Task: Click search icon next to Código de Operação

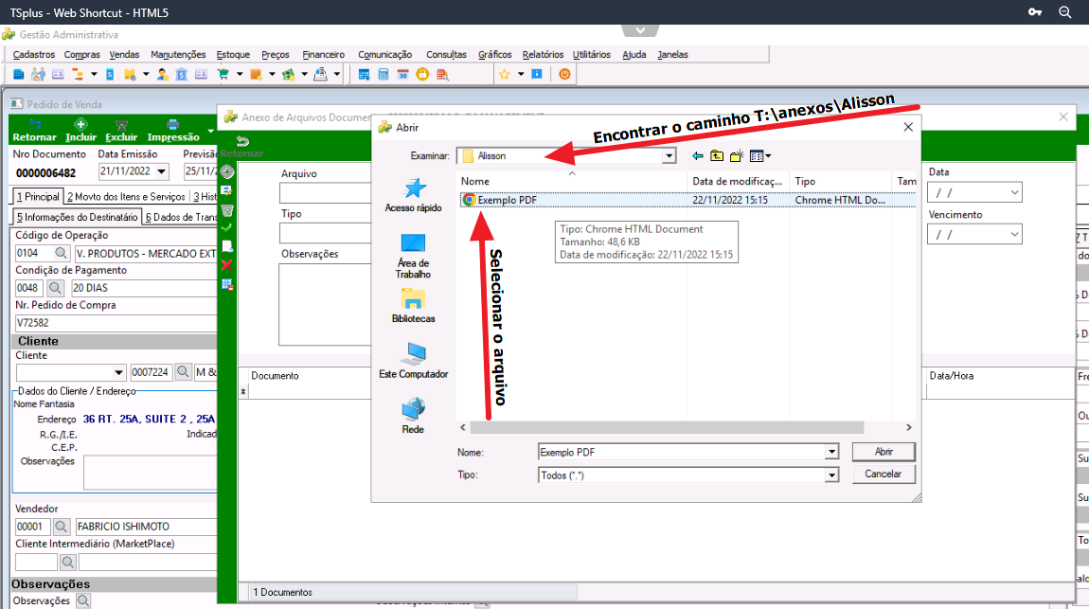Action: tap(62, 254)
